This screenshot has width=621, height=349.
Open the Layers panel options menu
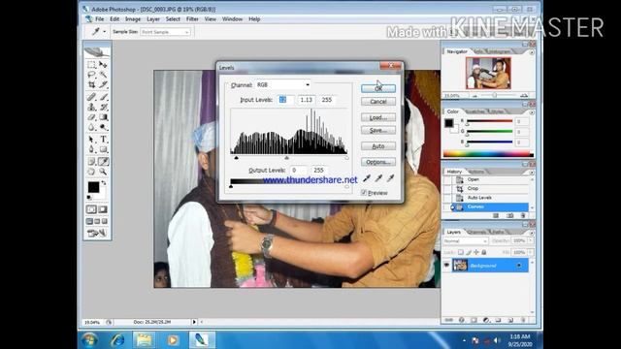coord(532,233)
